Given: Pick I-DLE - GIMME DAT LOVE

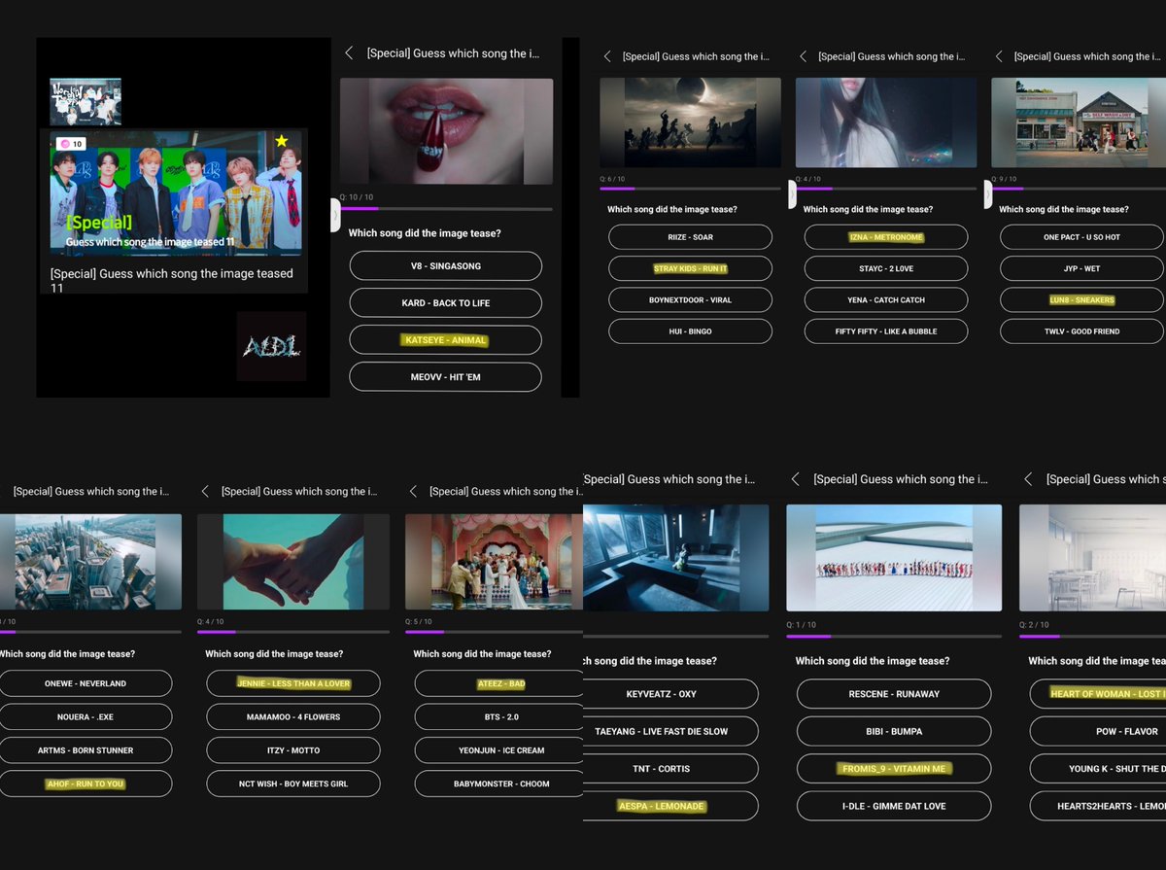Looking at the screenshot, I should pos(894,806).
